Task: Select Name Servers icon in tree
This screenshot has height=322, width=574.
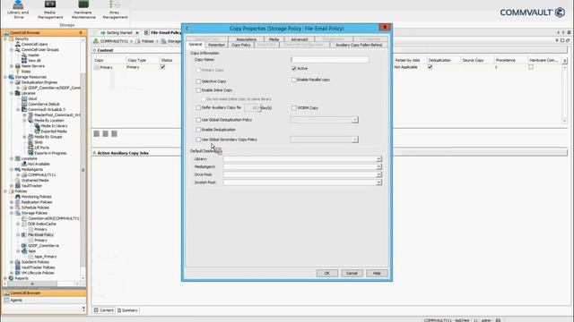Action: pyautogui.click(x=18, y=66)
